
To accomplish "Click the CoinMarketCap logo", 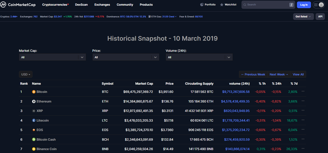I will [x=18, y=5].
